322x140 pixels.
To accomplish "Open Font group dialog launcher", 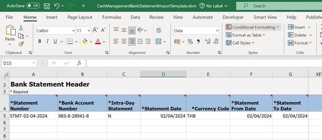I will [x=107, y=53].
